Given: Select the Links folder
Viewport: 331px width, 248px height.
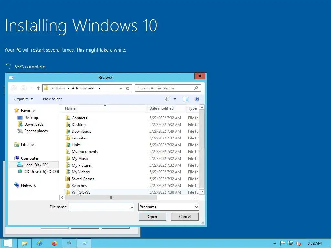Looking at the screenshot, I should [x=76, y=145].
